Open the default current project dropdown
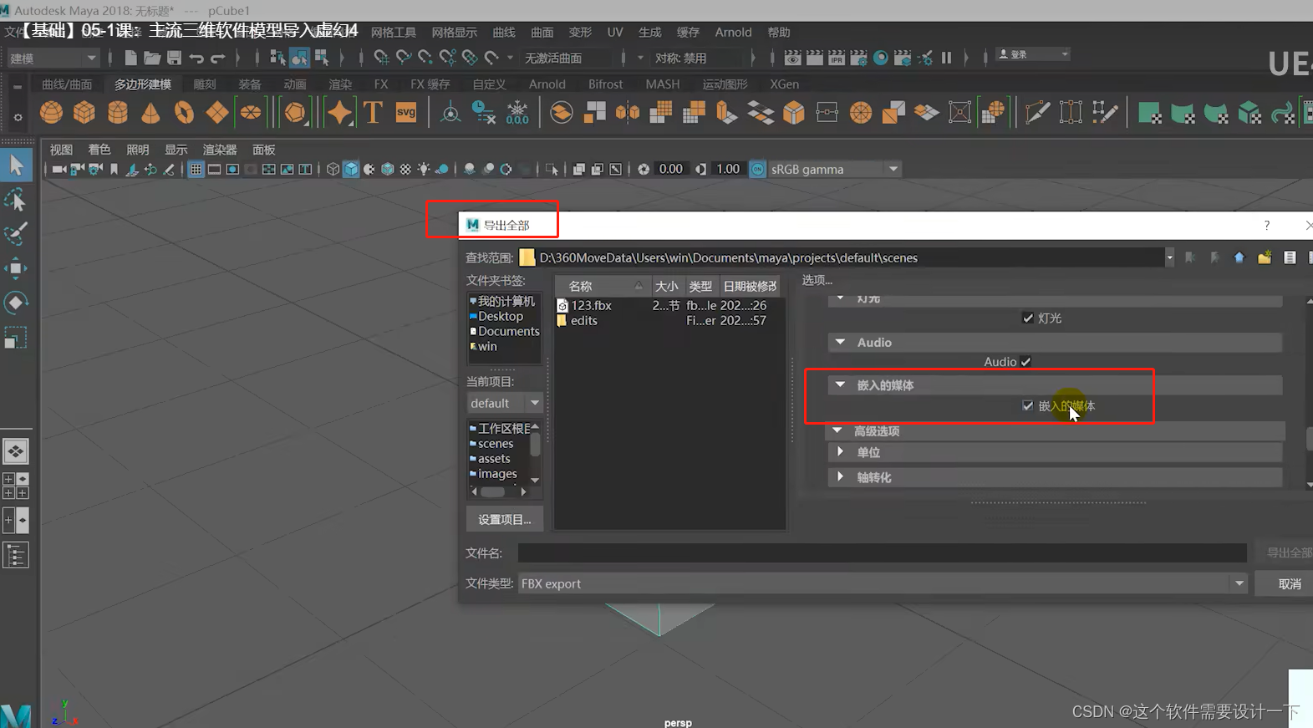The width and height of the screenshot is (1313, 728). 506,403
